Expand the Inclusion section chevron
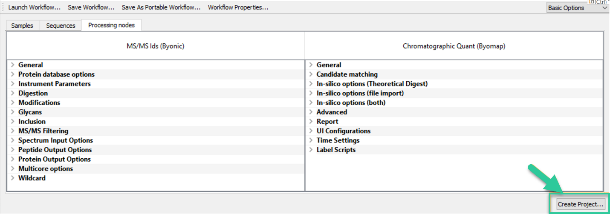The height and width of the screenshot is (214, 610). 13,122
